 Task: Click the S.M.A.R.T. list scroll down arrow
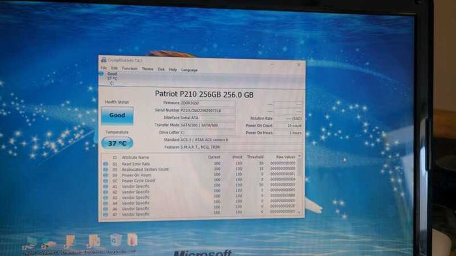click(299, 212)
